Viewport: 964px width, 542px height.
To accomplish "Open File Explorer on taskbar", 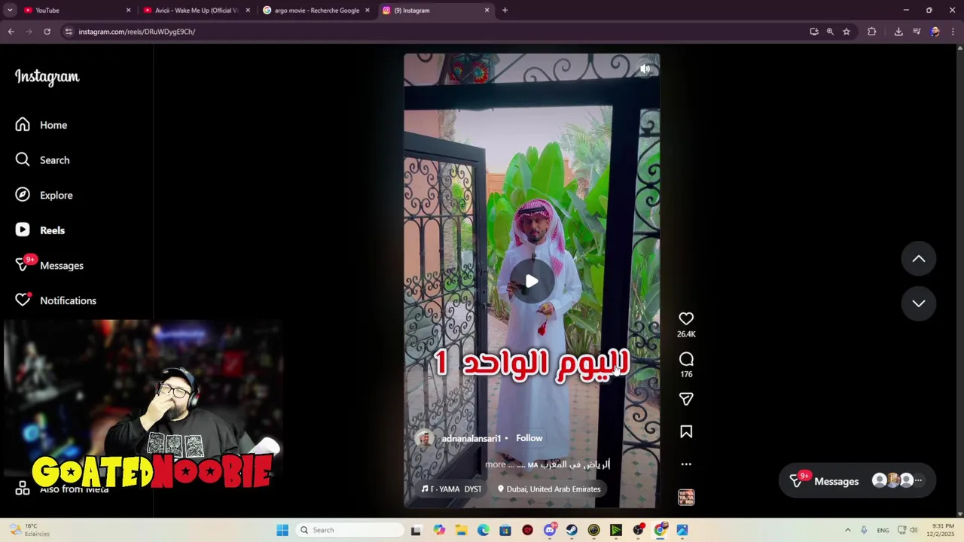I will tap(461, 530).
